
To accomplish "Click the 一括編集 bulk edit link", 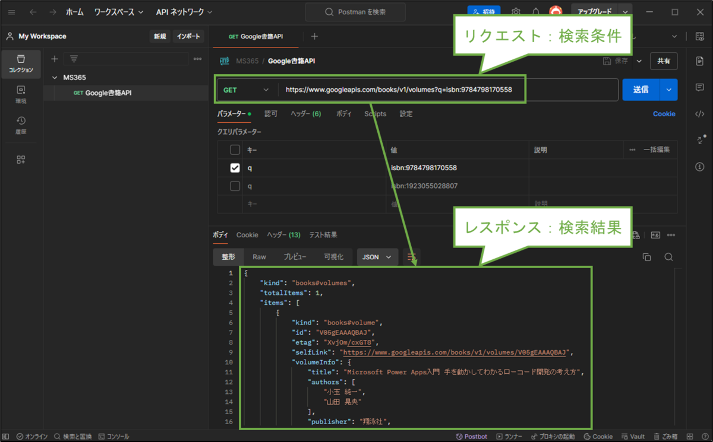I will pos(657,150).
